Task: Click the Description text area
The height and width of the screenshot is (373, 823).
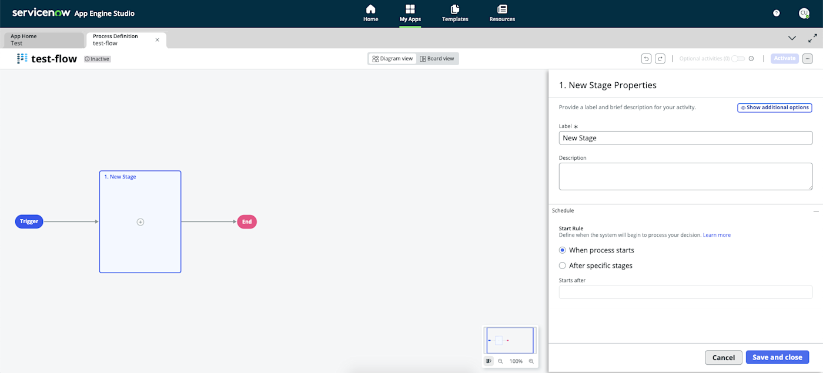Action: pos(685,177)
